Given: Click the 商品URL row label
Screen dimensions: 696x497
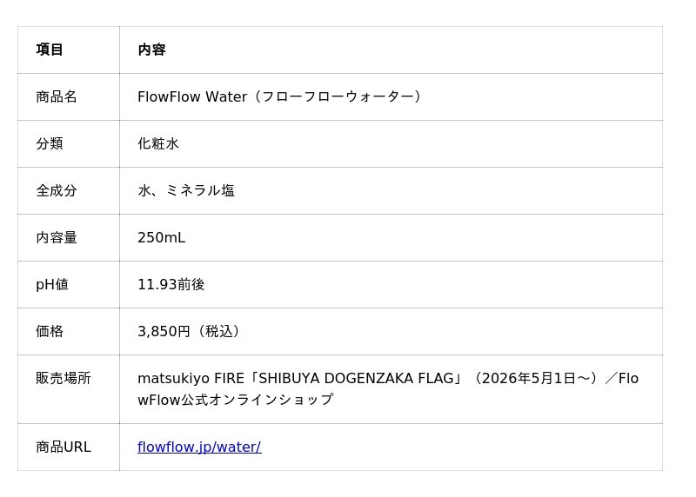Looking at the screenshot, I should (x=64, y=447).
